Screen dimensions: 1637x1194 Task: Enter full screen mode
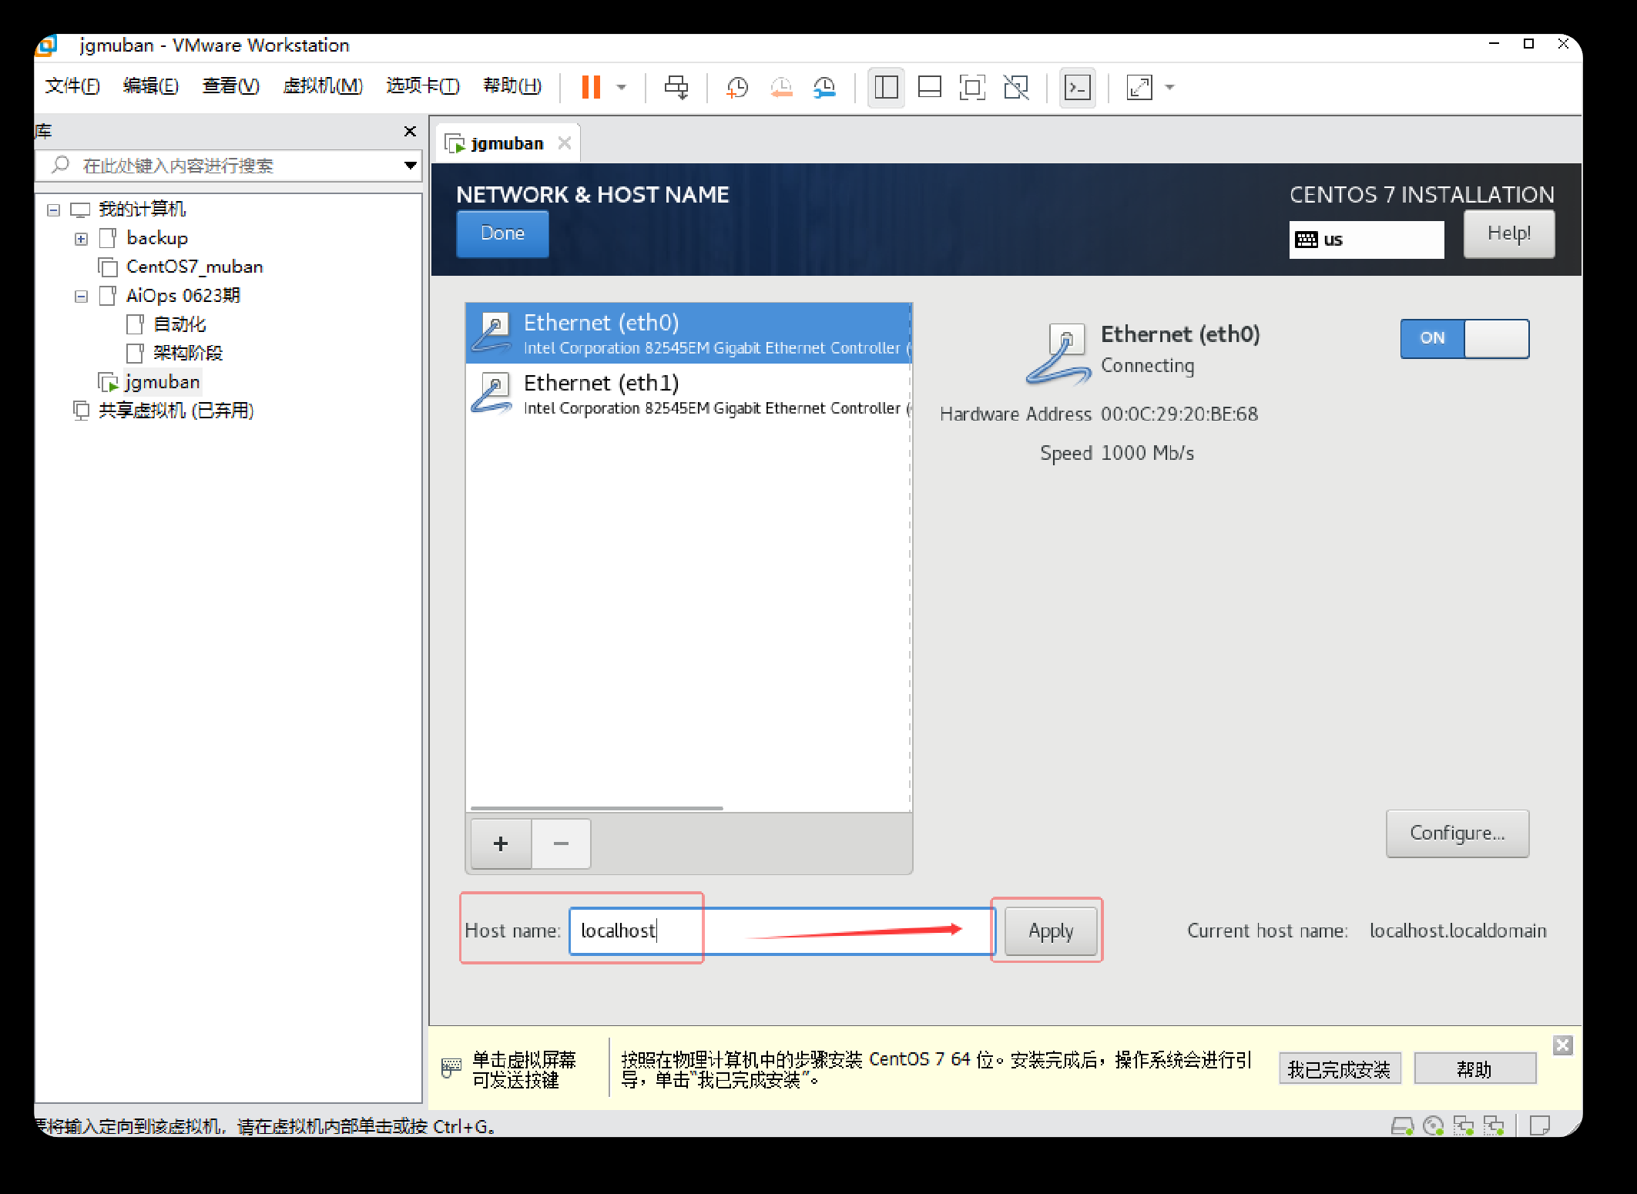point(972,87)
